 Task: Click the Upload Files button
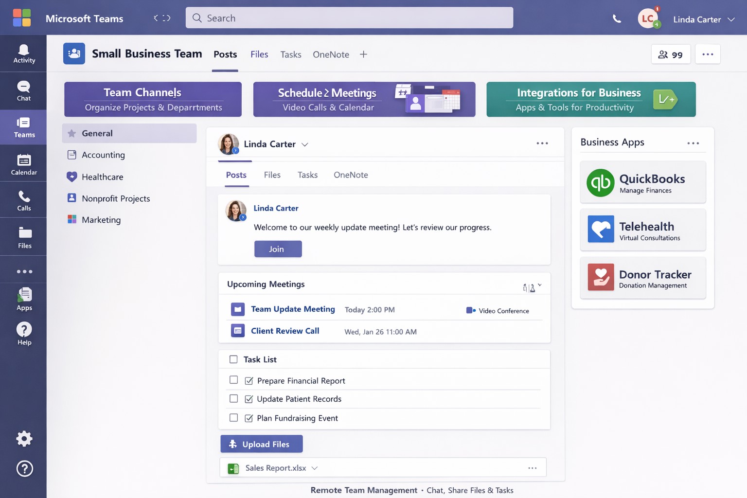[x=262, y=444]
